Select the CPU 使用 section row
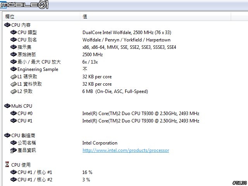 (21, 165)
